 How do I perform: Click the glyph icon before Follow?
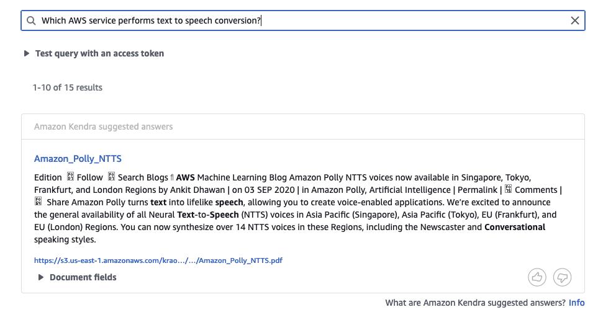point(70,177)
